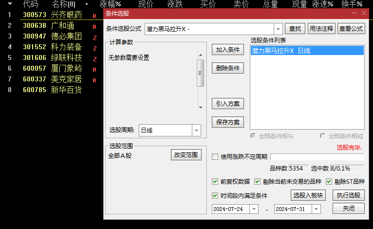Expand the 条件选股公式 formula dropdown
The image size is (373, 229).
278,29
